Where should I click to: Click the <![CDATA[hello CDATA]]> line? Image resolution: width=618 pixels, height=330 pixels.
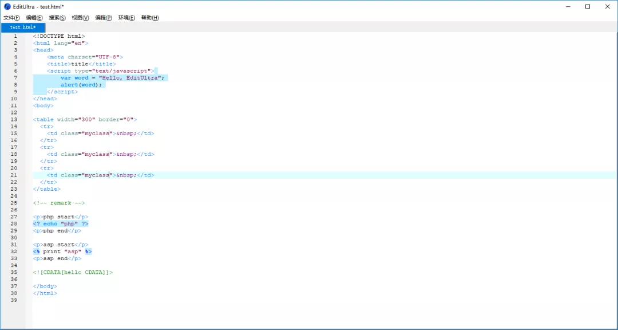[73, 272]
